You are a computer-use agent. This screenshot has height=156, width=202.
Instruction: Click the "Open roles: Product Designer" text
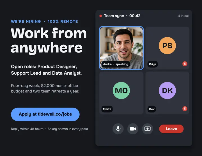click(x=44, y=66)
